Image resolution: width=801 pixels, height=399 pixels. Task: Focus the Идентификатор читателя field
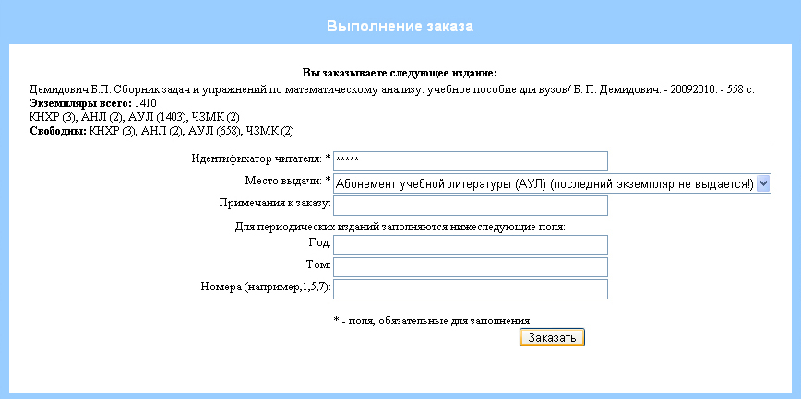471,161
